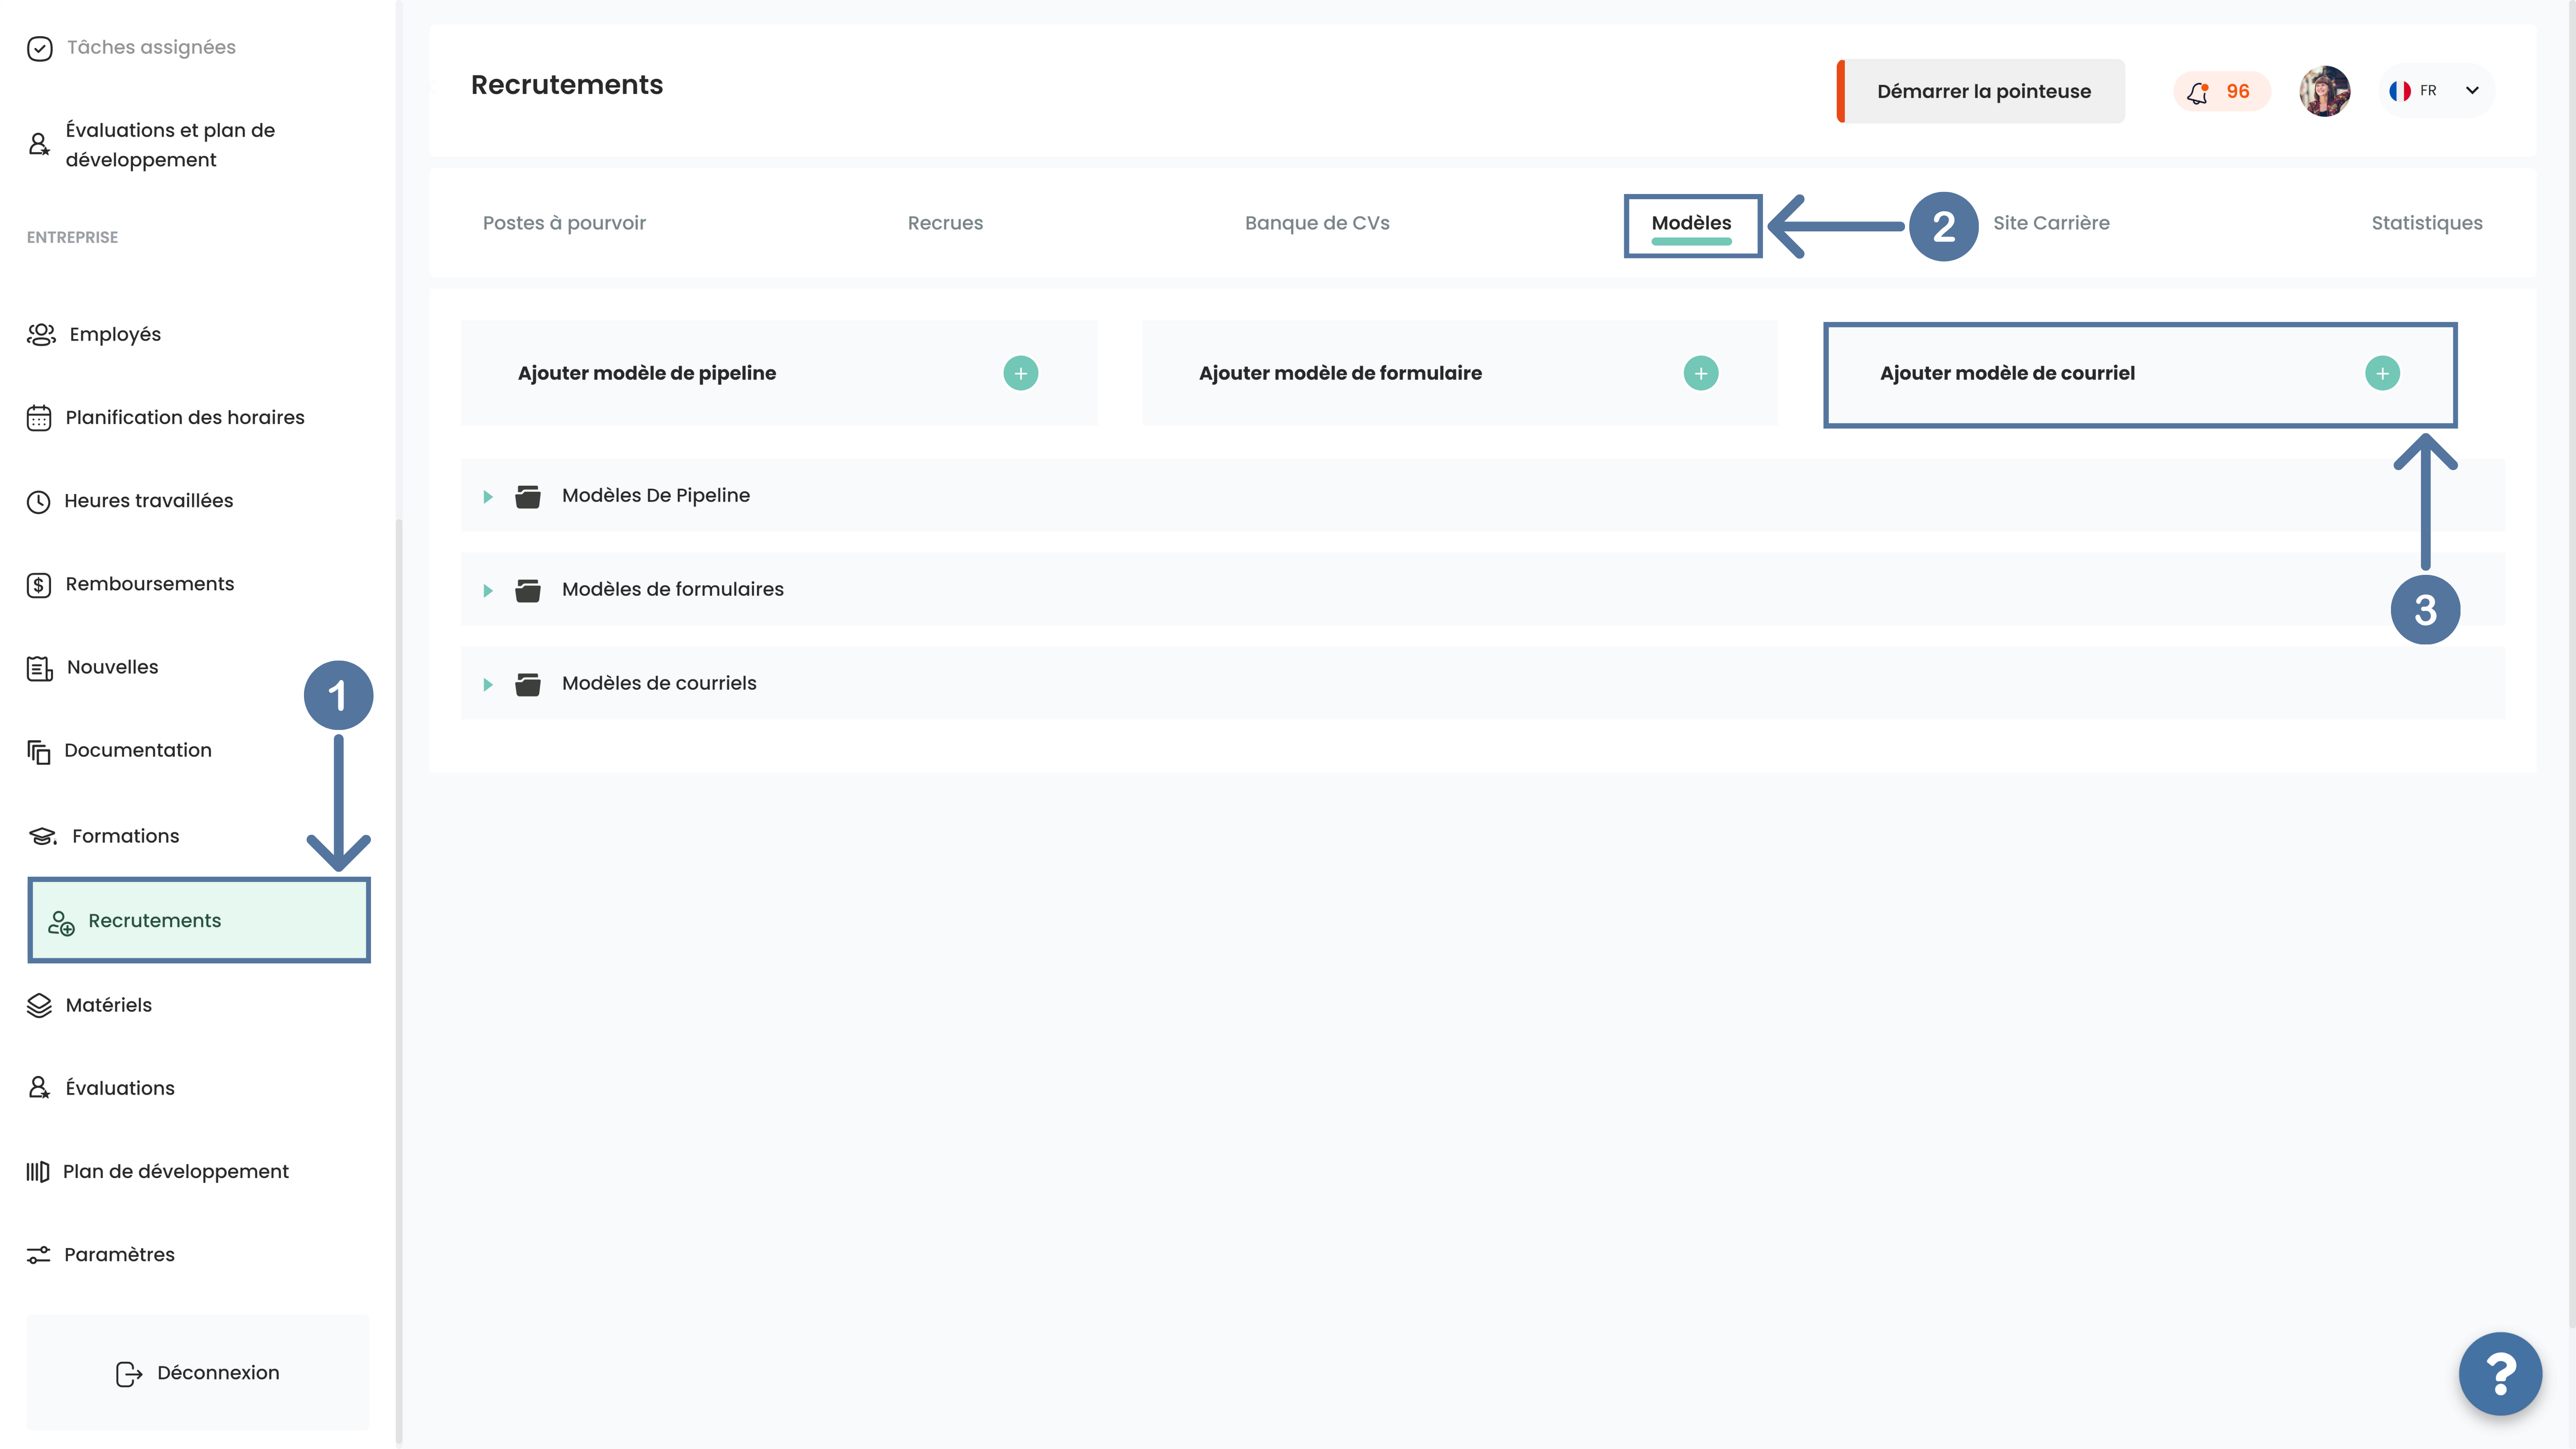Viewport: 2576px width, 1449px height.
Task: Click Ajouter modèle de formulaire label
Action: pyautogui.click(x=1340, y=373)
